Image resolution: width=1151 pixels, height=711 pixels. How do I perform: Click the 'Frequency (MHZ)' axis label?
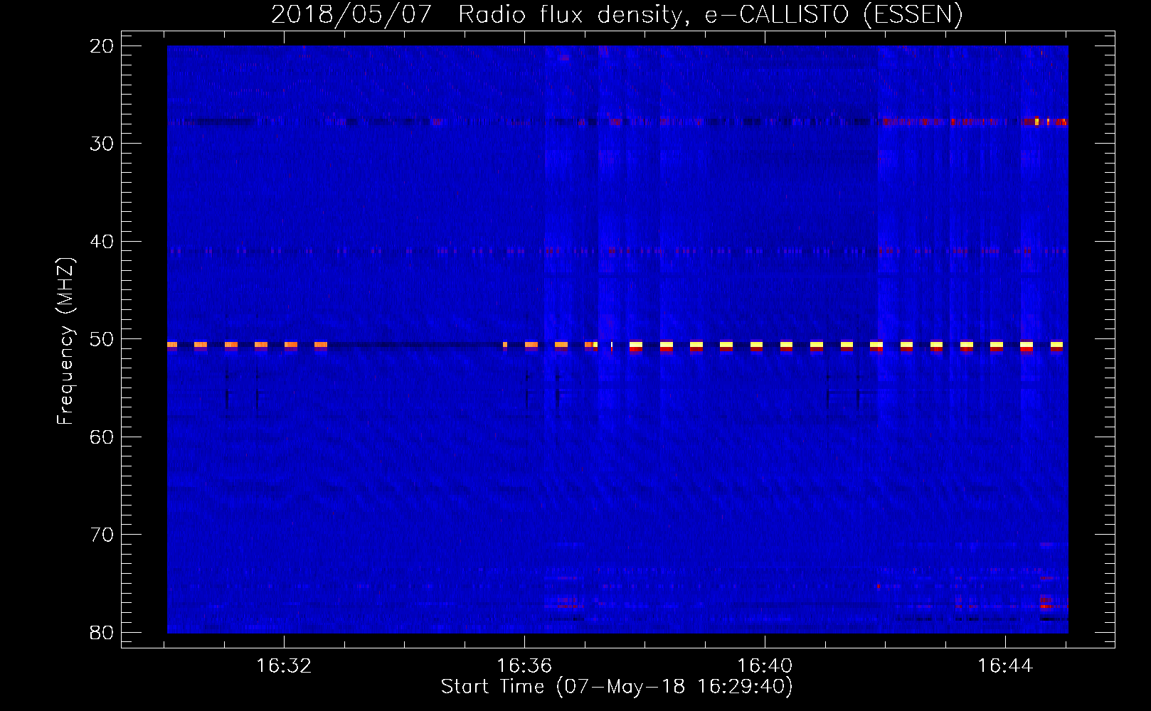pos(65,341)
